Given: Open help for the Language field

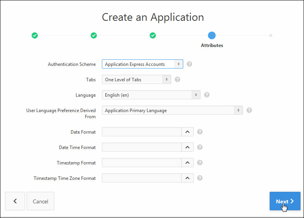Looking at the screenshot, I should point(207,95).
